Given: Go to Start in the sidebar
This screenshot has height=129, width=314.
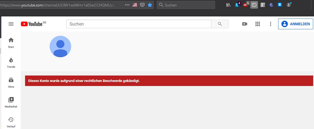Looking at the screenshot, I should tap(11, 43).
